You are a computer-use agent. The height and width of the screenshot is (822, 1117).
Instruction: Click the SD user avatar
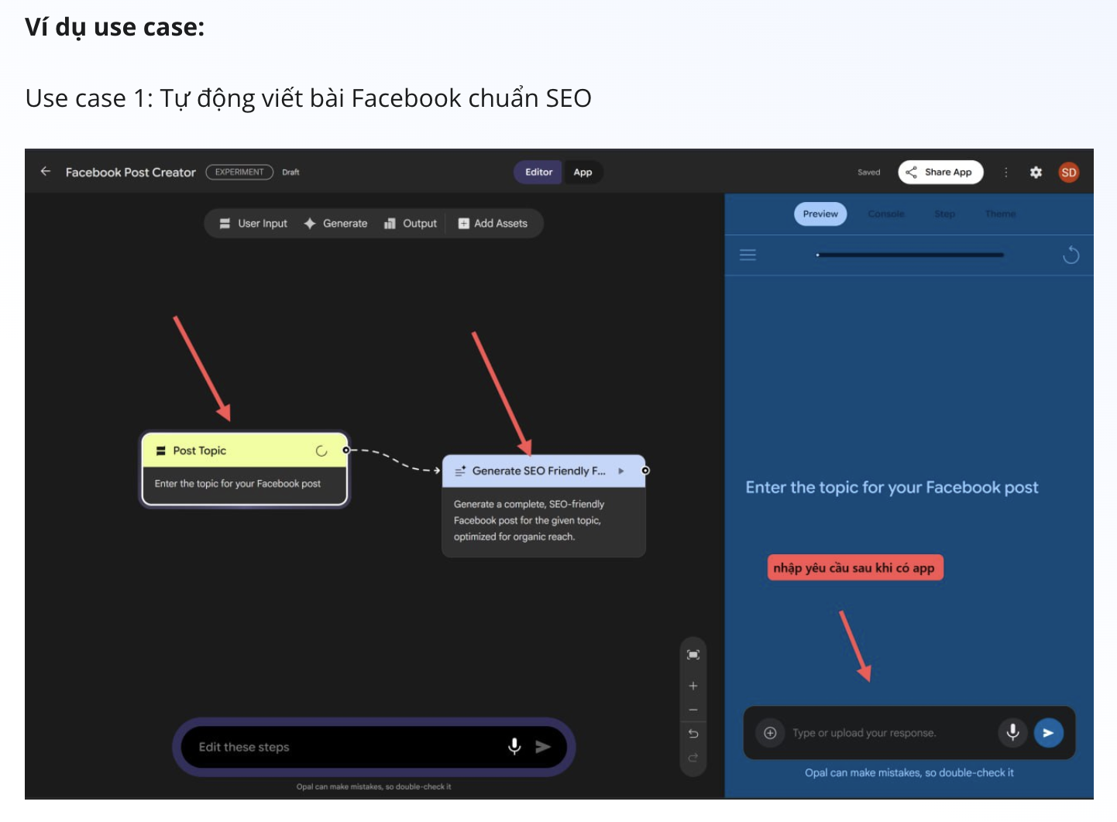(x=1069, y=173)
